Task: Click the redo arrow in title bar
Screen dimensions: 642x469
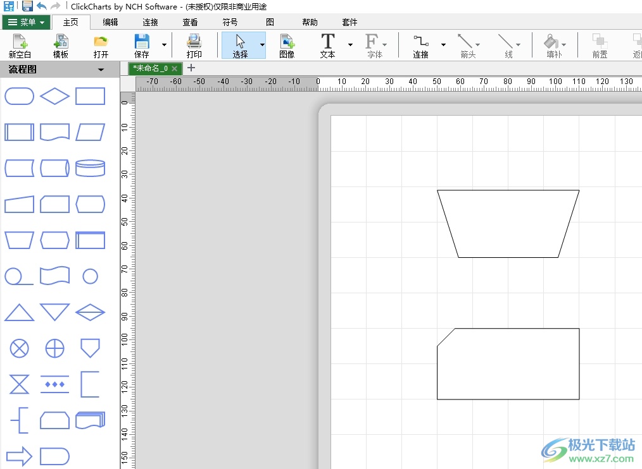Action: (55, 6)
